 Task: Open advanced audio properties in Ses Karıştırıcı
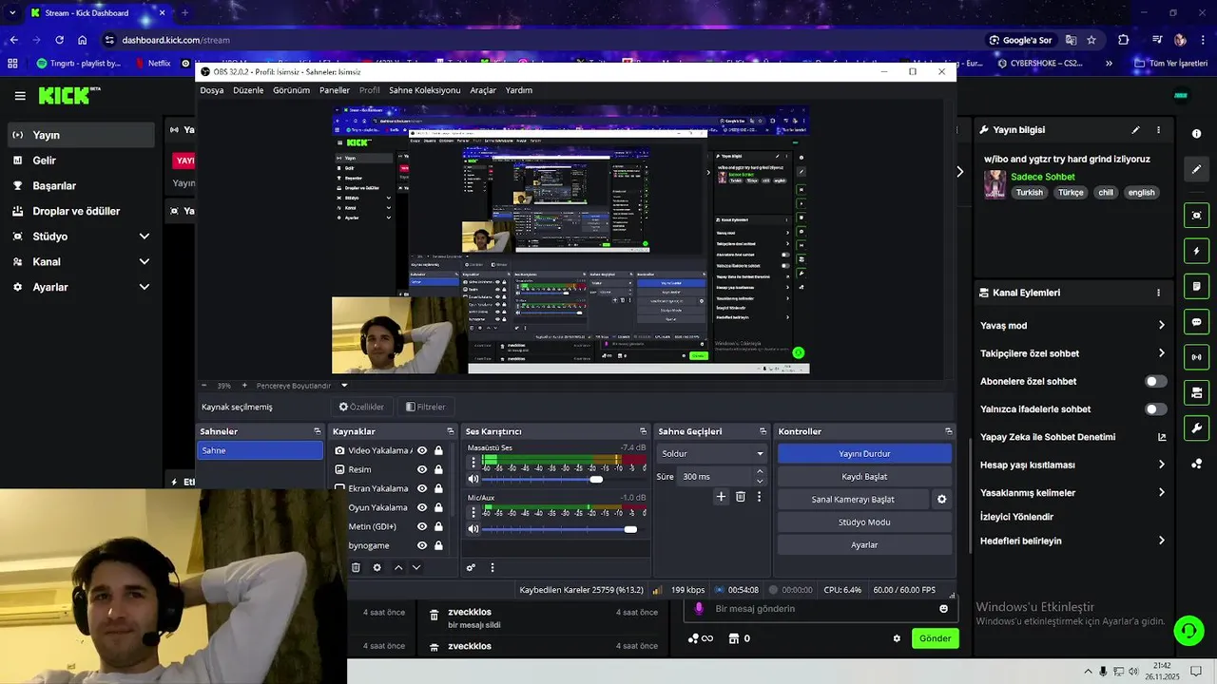pos(471,567)
